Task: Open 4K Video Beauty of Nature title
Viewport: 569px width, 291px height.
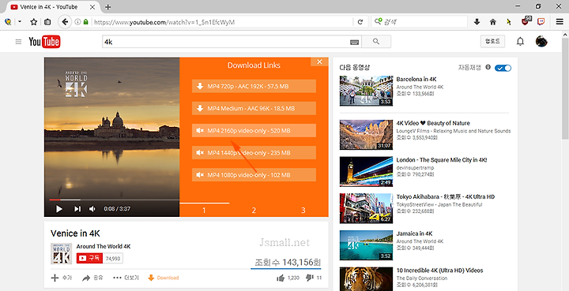Action: [433, 123]
